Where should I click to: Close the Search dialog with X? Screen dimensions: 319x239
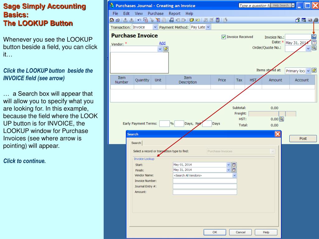point(278,134)
